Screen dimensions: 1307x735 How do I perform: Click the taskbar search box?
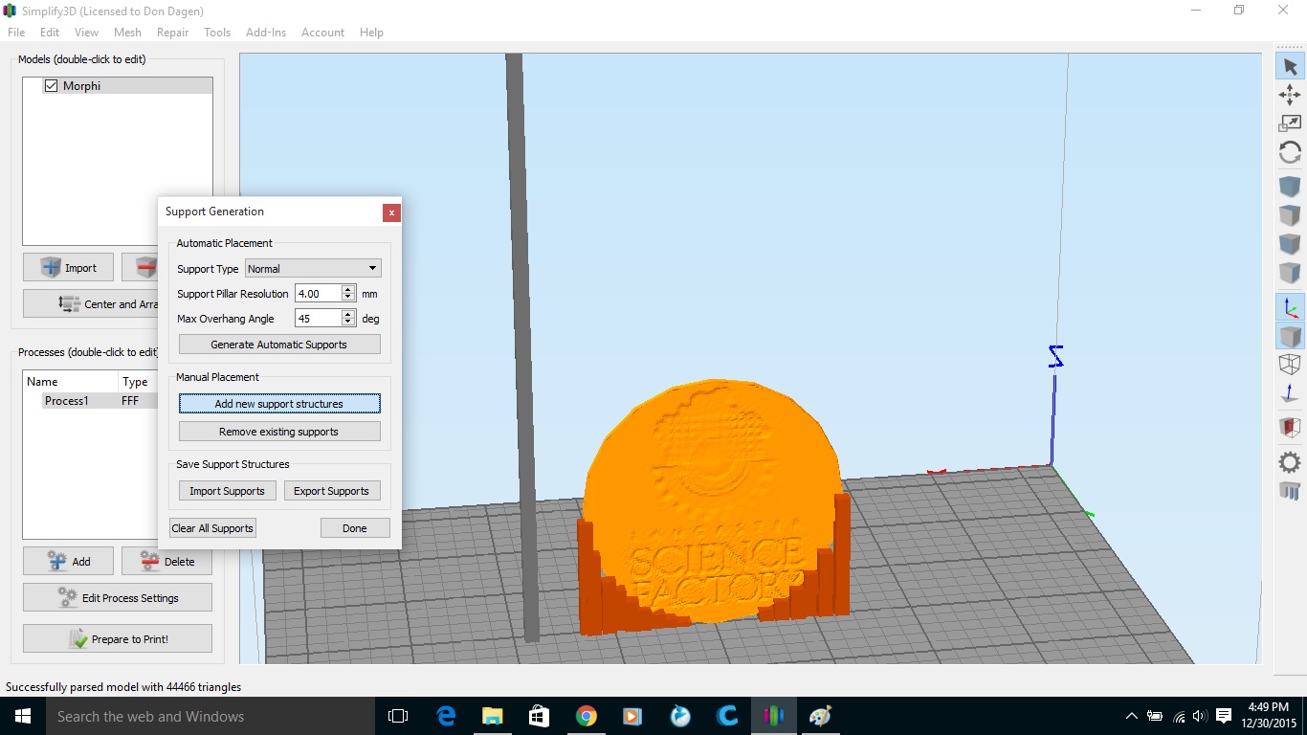pos(209,716)
